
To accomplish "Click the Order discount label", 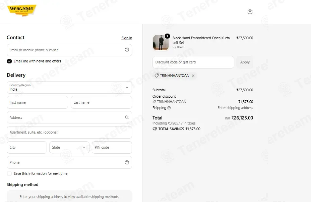I will [x=164, y=96].
